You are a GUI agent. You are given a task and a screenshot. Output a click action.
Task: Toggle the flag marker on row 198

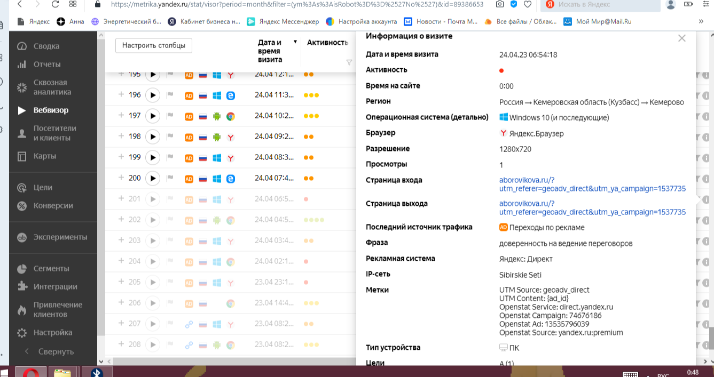pos(170,137)
